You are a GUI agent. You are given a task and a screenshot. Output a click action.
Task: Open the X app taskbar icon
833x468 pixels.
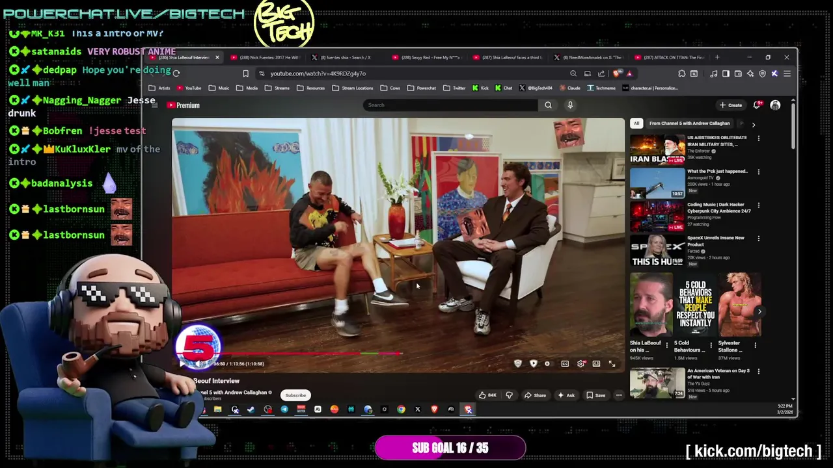click(418, 409)
